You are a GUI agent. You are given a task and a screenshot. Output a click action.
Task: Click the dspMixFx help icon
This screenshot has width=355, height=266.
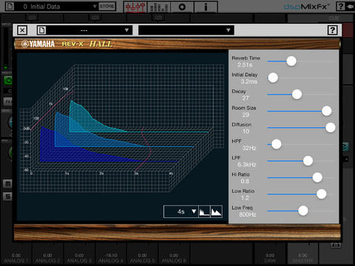[340, 7]
